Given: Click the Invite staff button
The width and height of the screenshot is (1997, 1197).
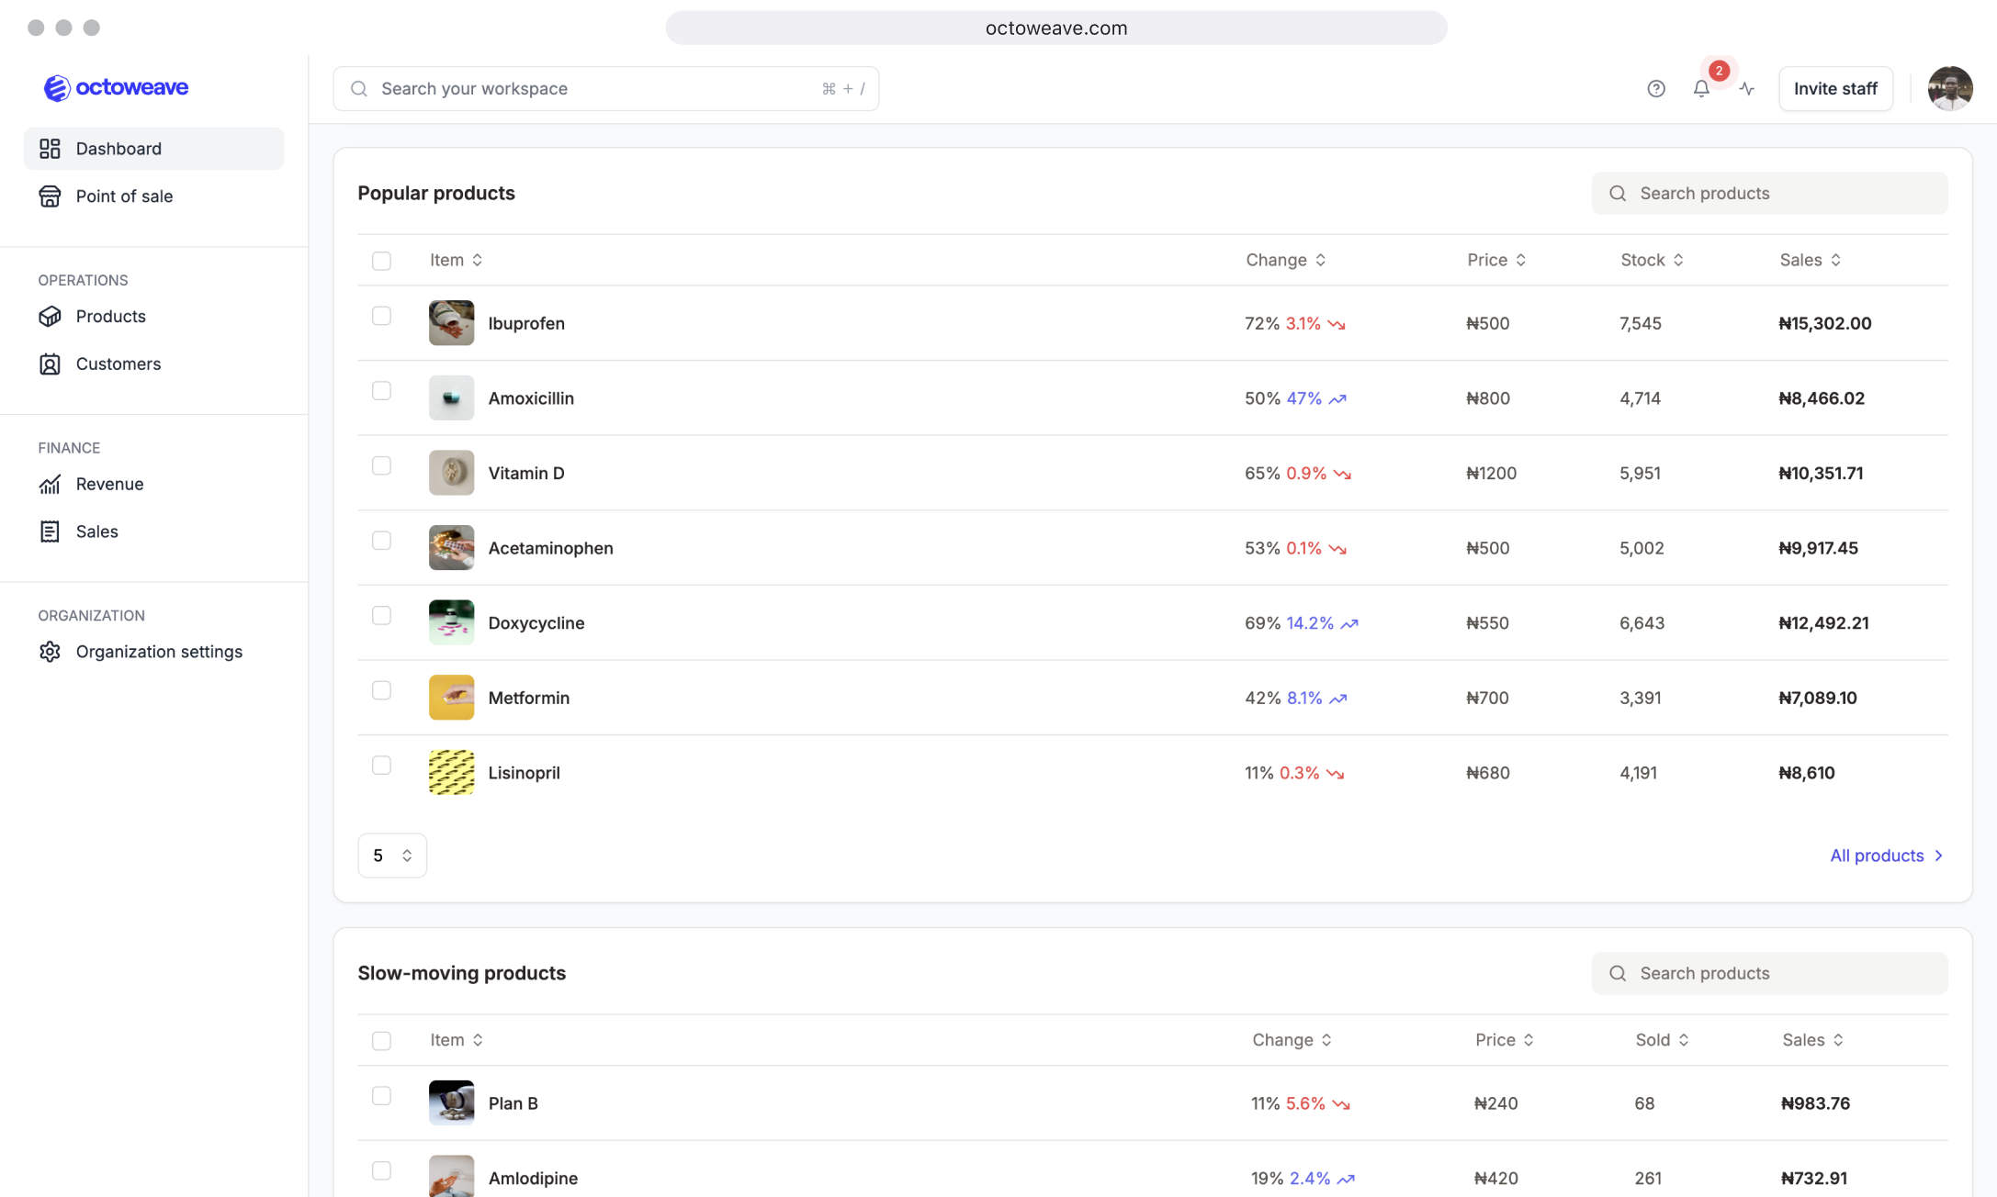Looking at the screenshot, I should coord(1834,89).
